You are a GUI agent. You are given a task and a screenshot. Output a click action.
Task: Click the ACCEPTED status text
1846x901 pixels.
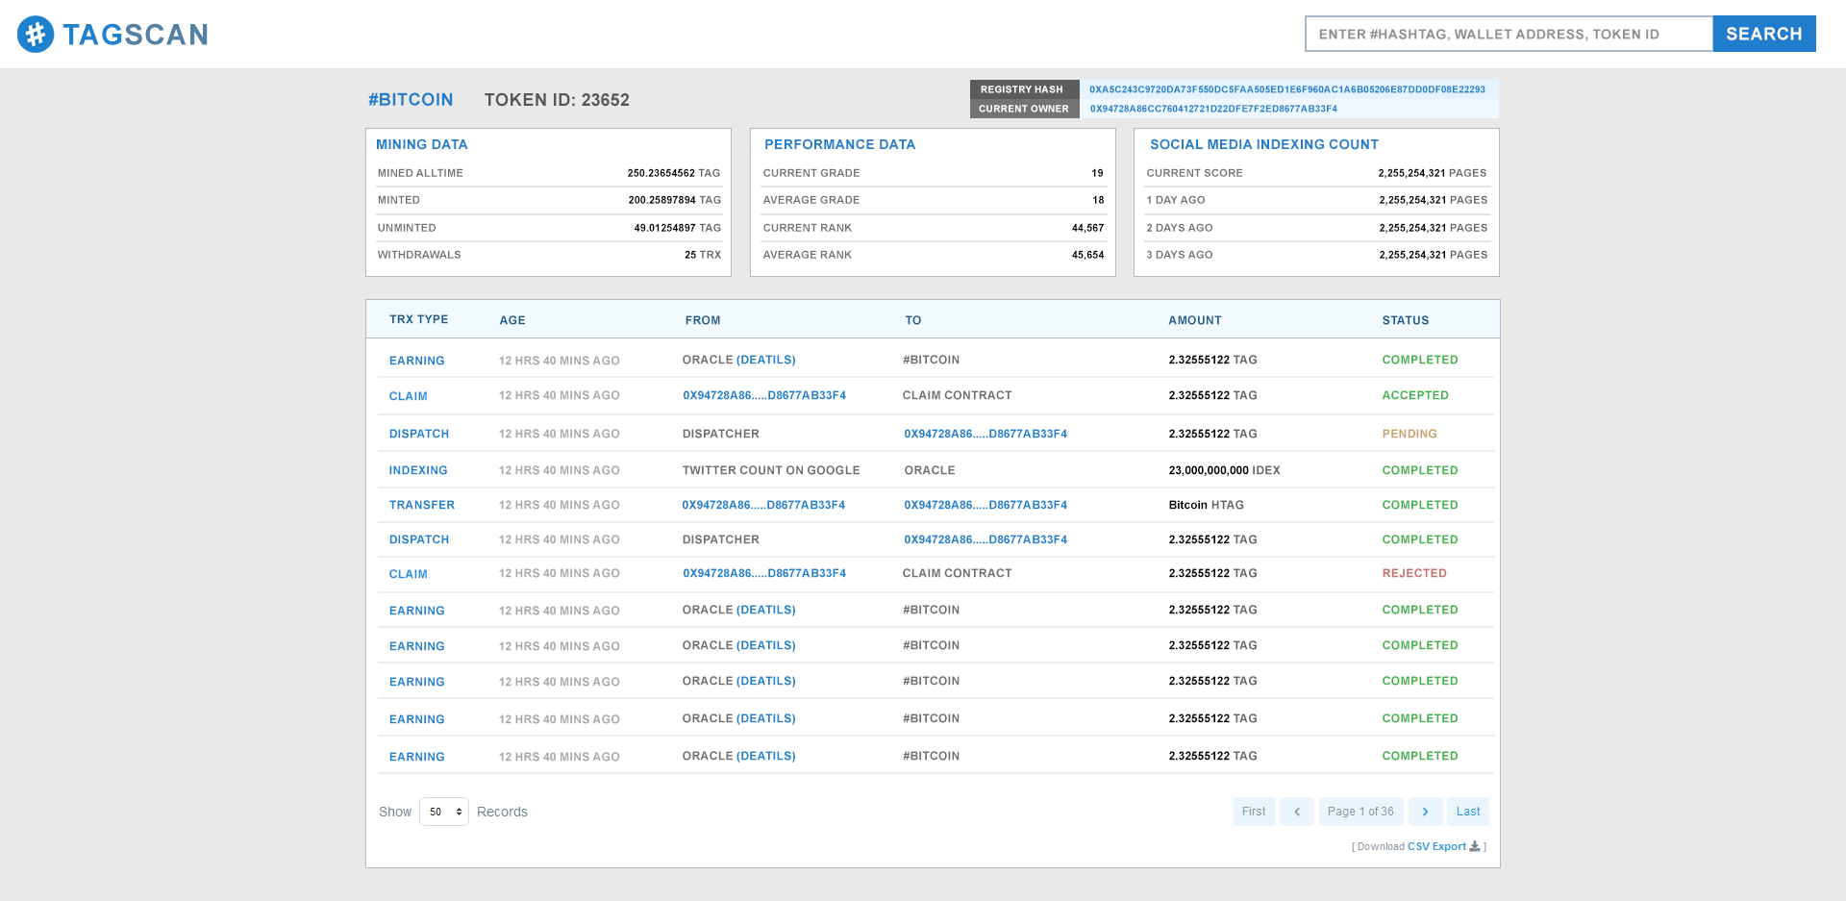[x=1415, y=395]
